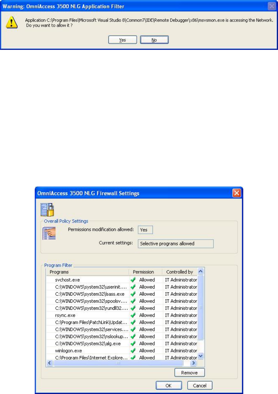Select the Internet Explorer program row

(x=122, y=357)
